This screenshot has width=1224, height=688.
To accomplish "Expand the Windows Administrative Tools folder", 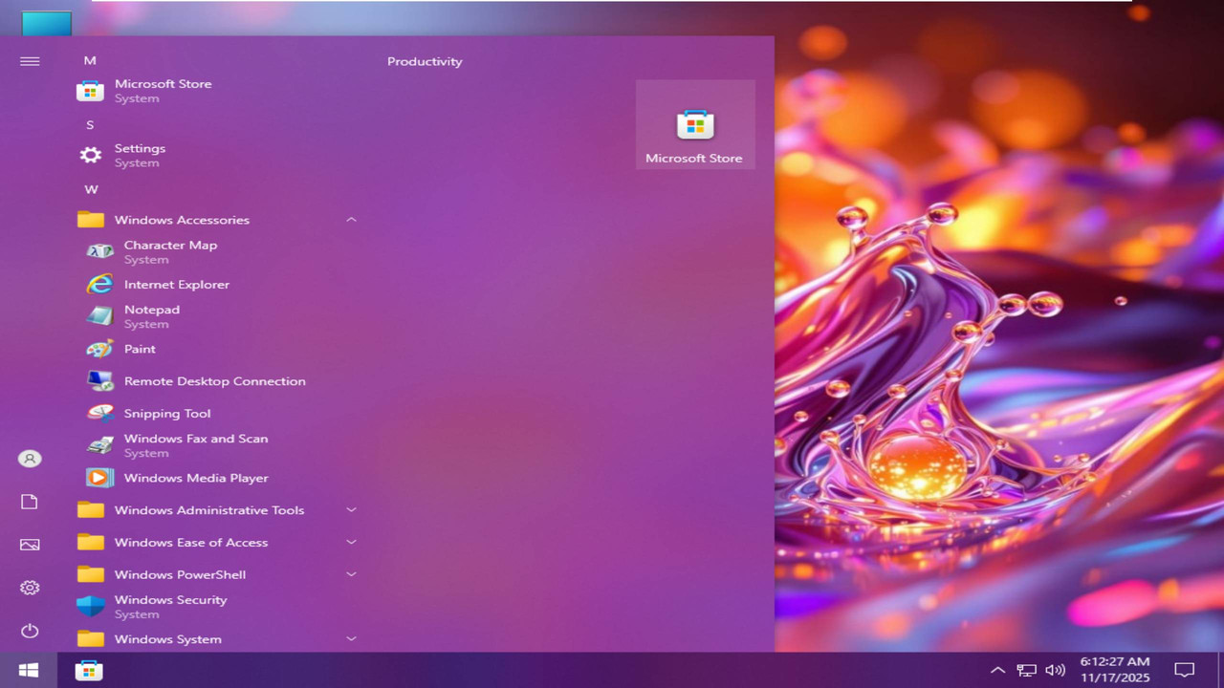I will (x=218, y=510).
